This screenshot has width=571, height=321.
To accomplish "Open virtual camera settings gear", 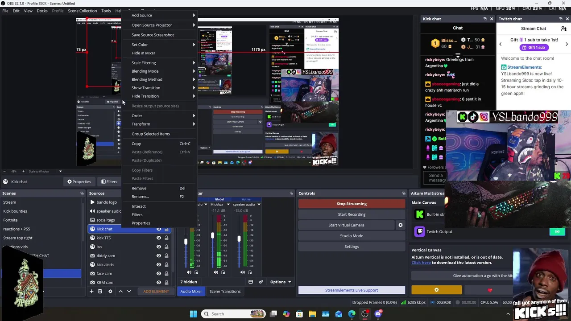I will [400, 225].
